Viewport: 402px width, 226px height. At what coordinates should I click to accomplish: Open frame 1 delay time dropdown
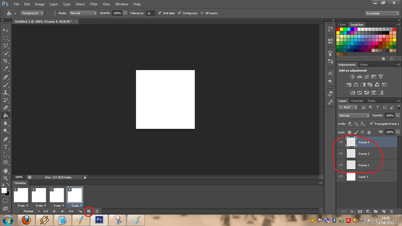coord(23,206)
